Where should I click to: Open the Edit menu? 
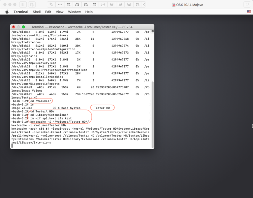[48, 12]
